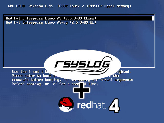Image resolution: width=164 pixels, height=123 pixels.
Task: Select the Red Hat Enterprise Linux AS-up (2.6.9-89.EL) entry
Action: 51,23
